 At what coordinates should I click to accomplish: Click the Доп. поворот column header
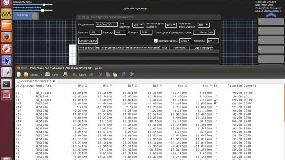pos(204,48)
